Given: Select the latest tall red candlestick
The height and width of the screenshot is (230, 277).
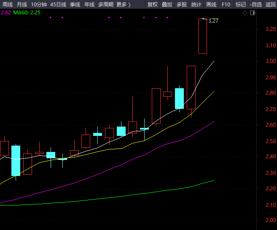Looking at the screenshot, I should click(x=202, y=36).
